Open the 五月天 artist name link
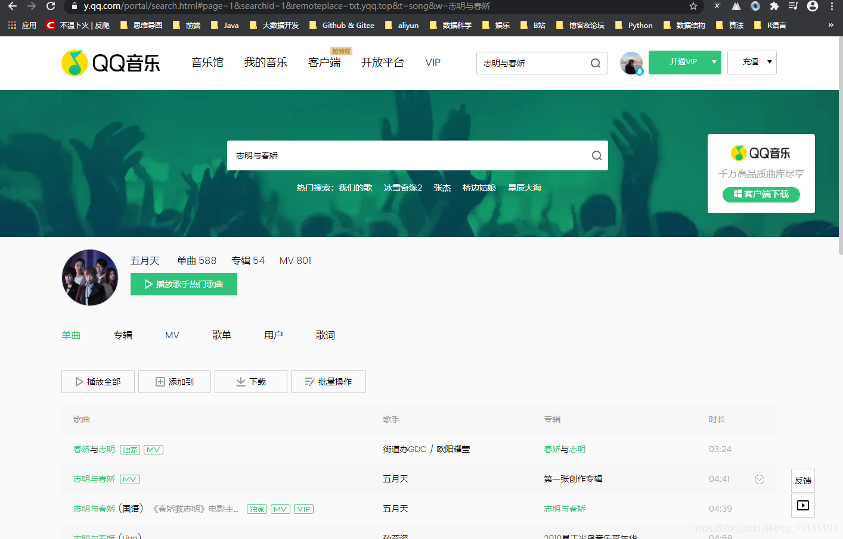843x539 pixels. pyautogui.click(x=145, y=261)
